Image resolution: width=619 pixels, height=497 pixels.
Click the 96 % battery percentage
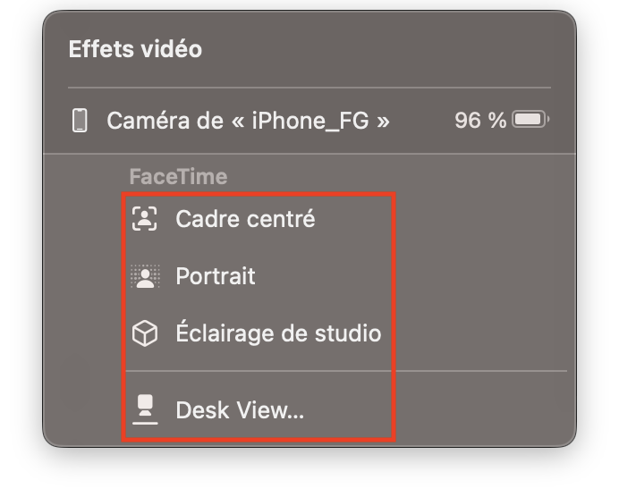[x=480, y=120]
